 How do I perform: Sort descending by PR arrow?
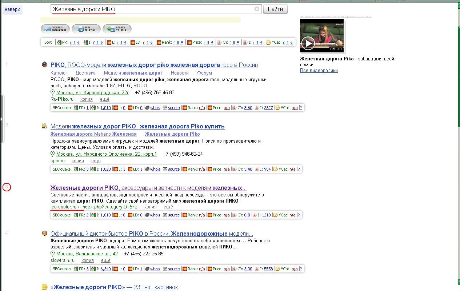(x=79, y=42)
